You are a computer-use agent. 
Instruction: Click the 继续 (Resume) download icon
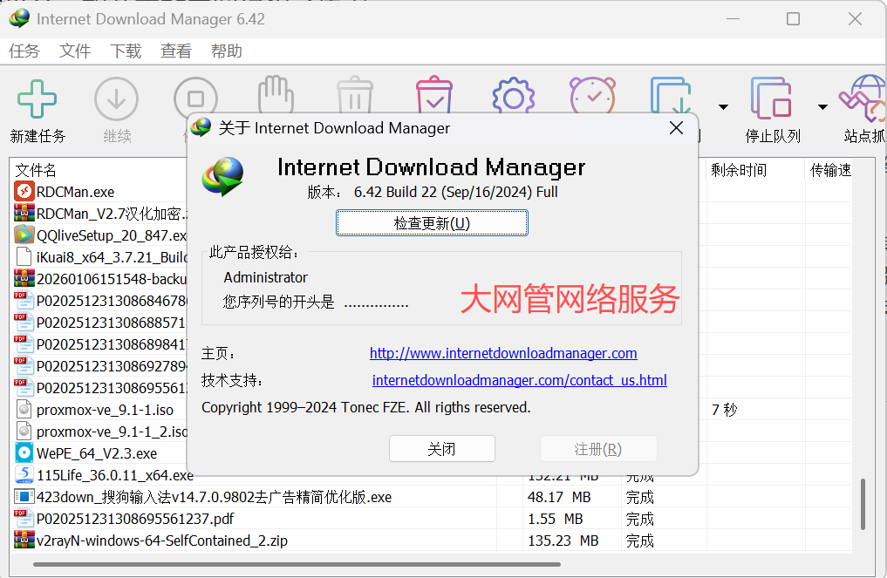point(116,99)
